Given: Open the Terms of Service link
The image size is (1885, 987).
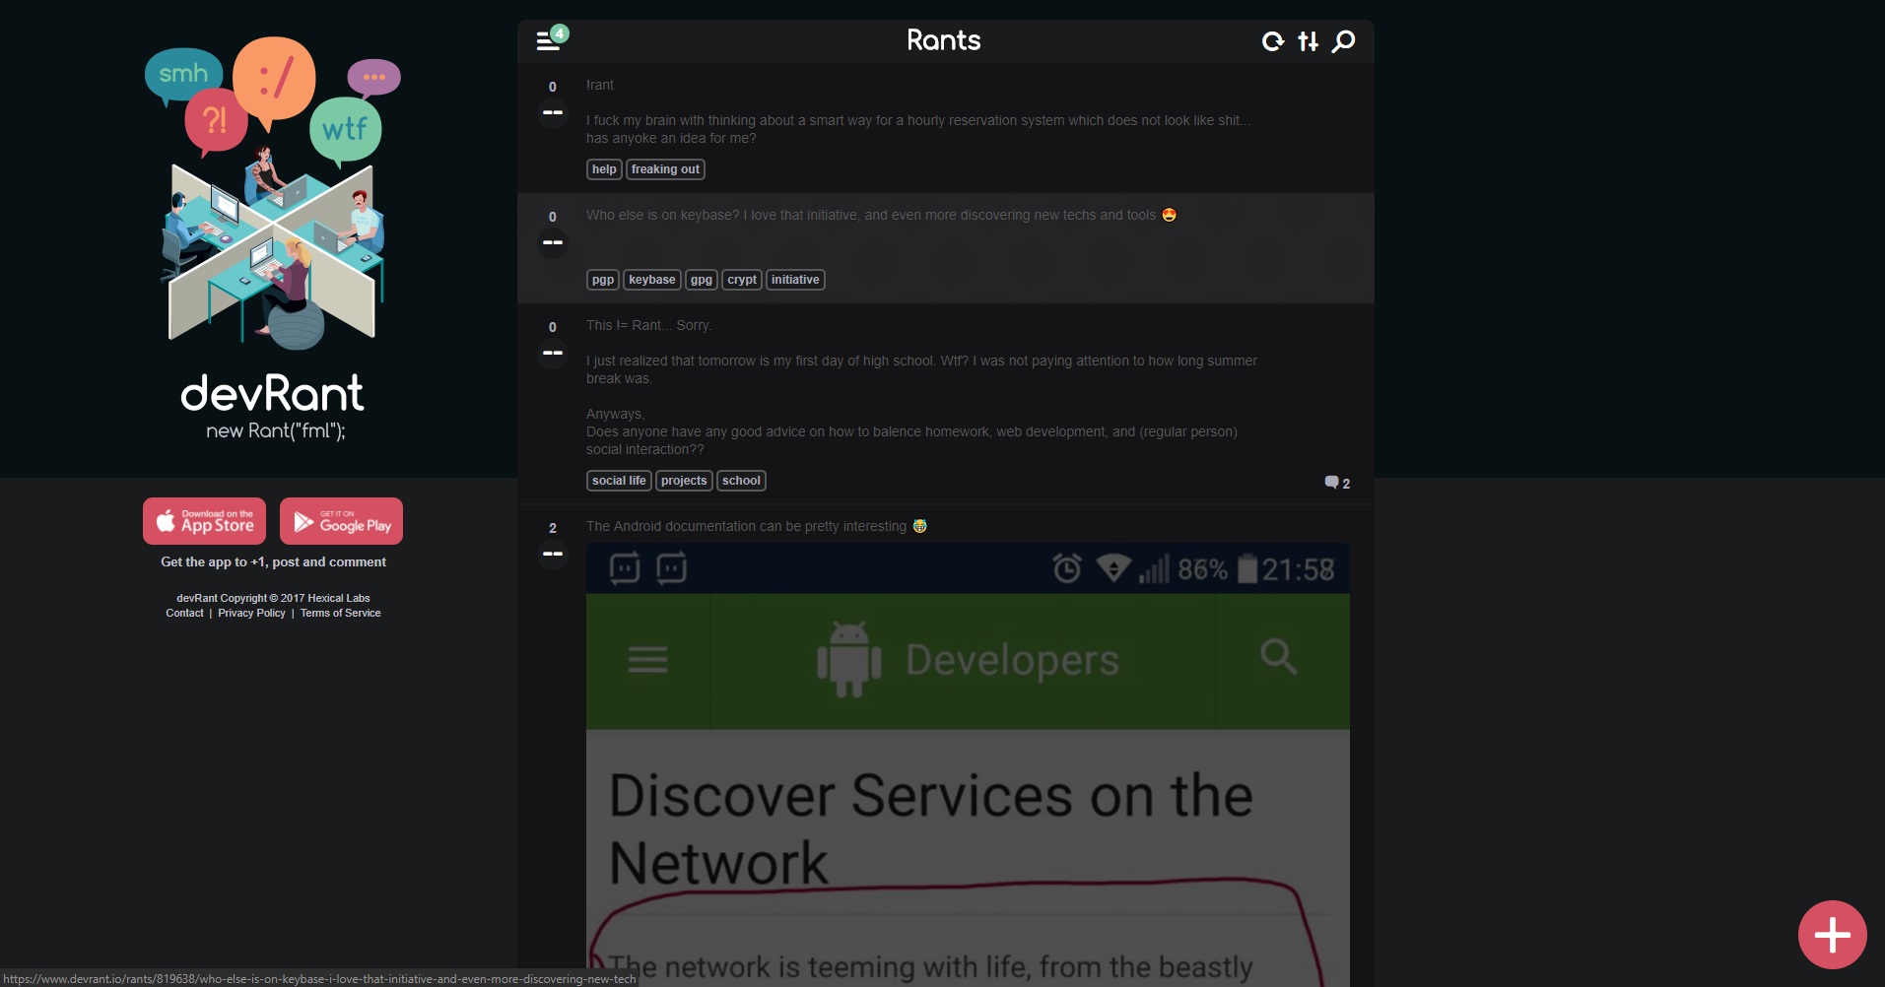Looking at the screenshot, I should 341,613.
